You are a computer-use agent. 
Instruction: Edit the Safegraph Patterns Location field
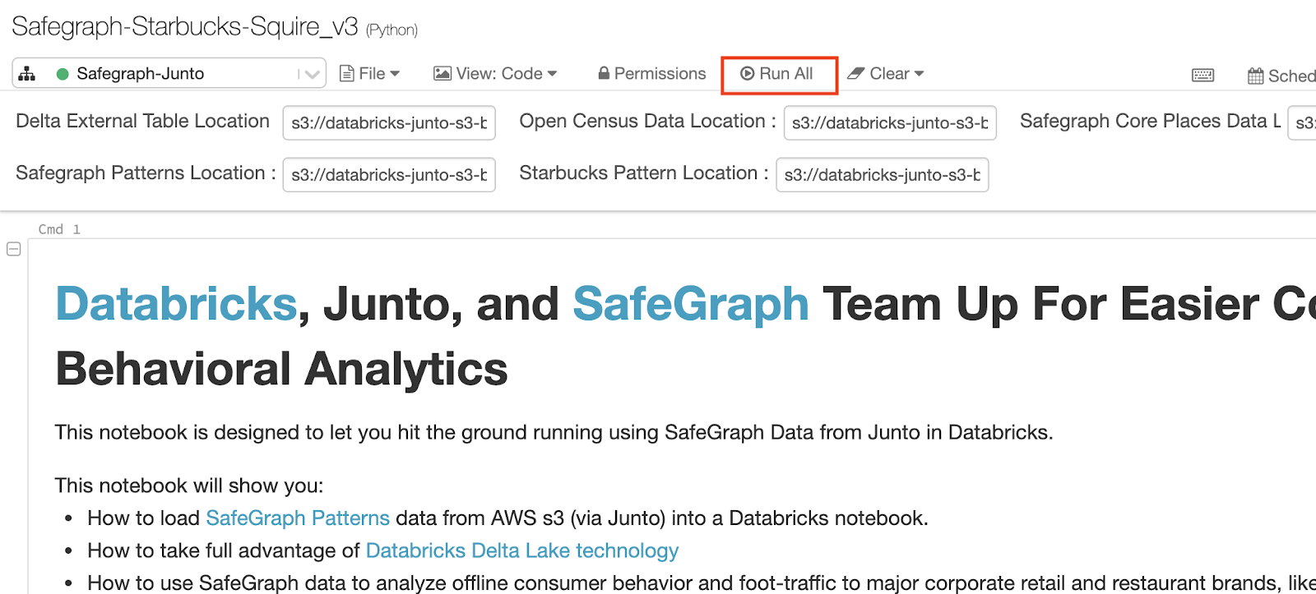coord(388,175)
